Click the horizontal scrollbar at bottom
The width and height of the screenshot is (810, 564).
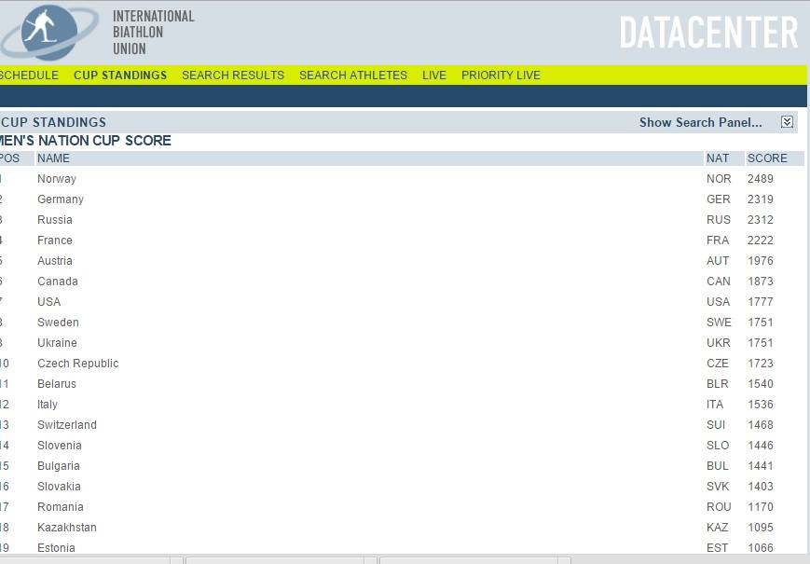pos(280,560)
